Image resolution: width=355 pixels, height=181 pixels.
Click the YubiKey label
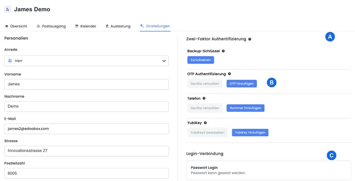(194, 123)
